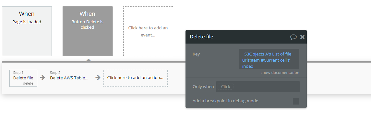Click the small "delete" link in Step 1
The image size is (371, 131).
[28, 83]
